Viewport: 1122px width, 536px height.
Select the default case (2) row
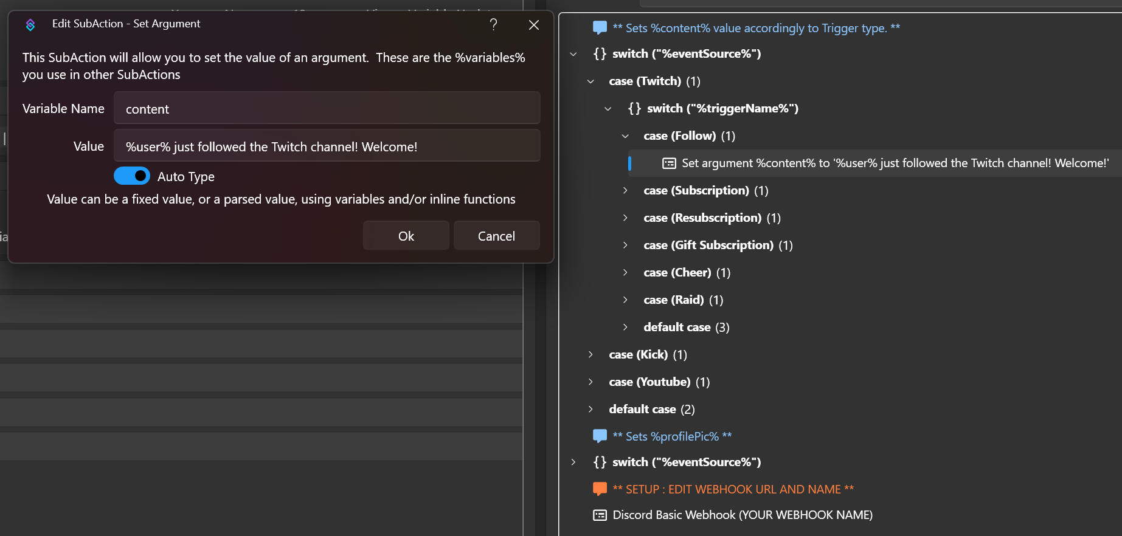click(x=652, y=409)
